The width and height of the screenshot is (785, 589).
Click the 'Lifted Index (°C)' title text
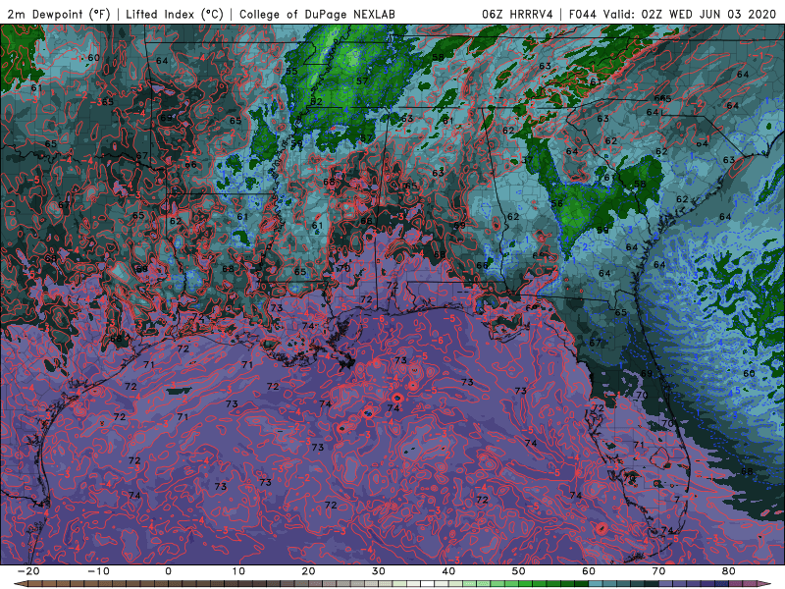pos(175,14)
